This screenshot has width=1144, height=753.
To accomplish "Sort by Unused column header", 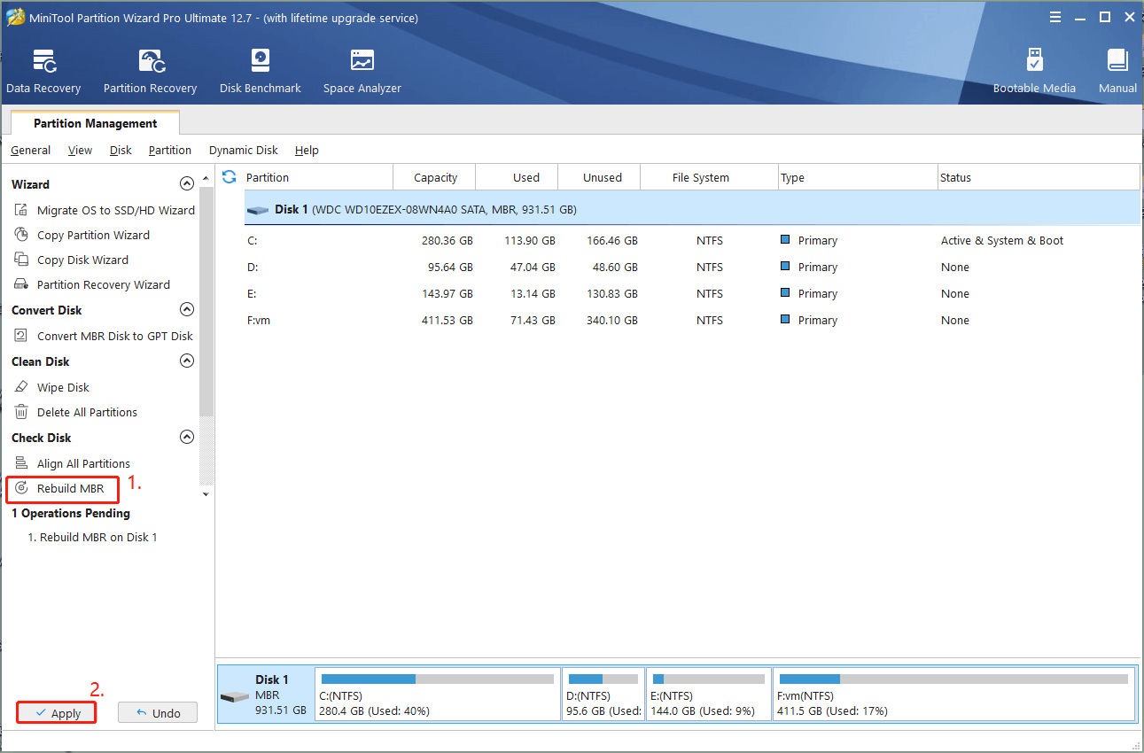I will [x=599, y=177].
